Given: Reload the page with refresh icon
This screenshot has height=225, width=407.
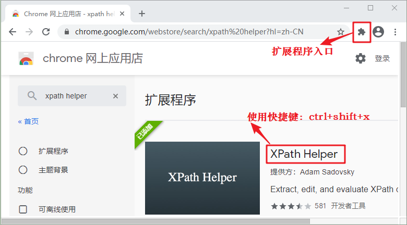Looking at the screenshot, I should coord(46,32).
